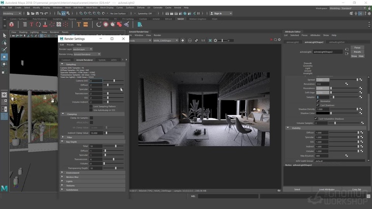The height and width of the screenshot is (209, 372).
Task: Toggle Cast Volumetric Shadows checkbox
Action: coord(316,119)
